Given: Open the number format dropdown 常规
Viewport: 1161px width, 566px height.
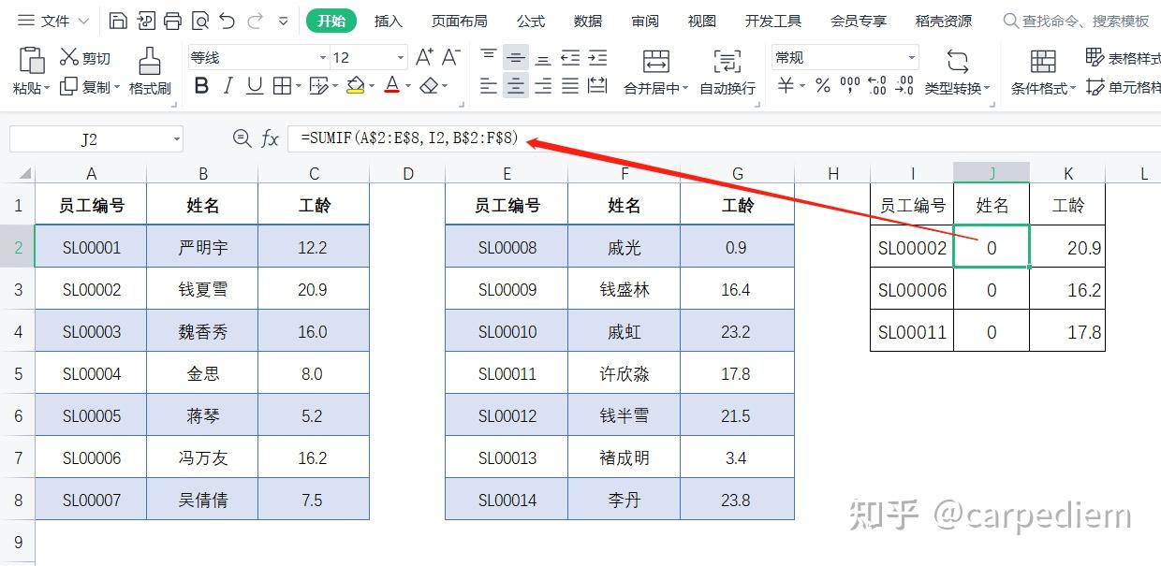Looking at the screenshot, I should (x=911, y=58).
